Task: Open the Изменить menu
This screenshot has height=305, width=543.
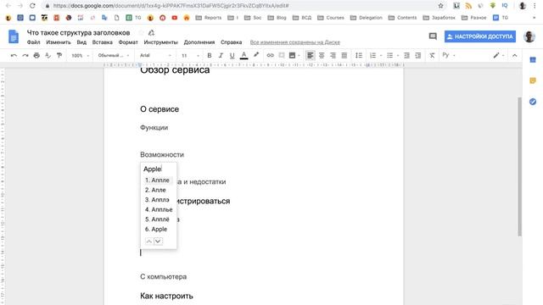Action: pos(59,42)
